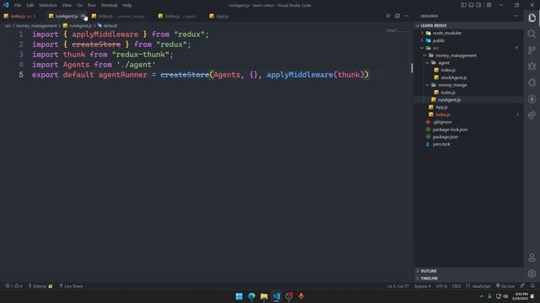The image size is (540, 303).
Task: Open the errors and warnings status item
Action: pos(13,286)
